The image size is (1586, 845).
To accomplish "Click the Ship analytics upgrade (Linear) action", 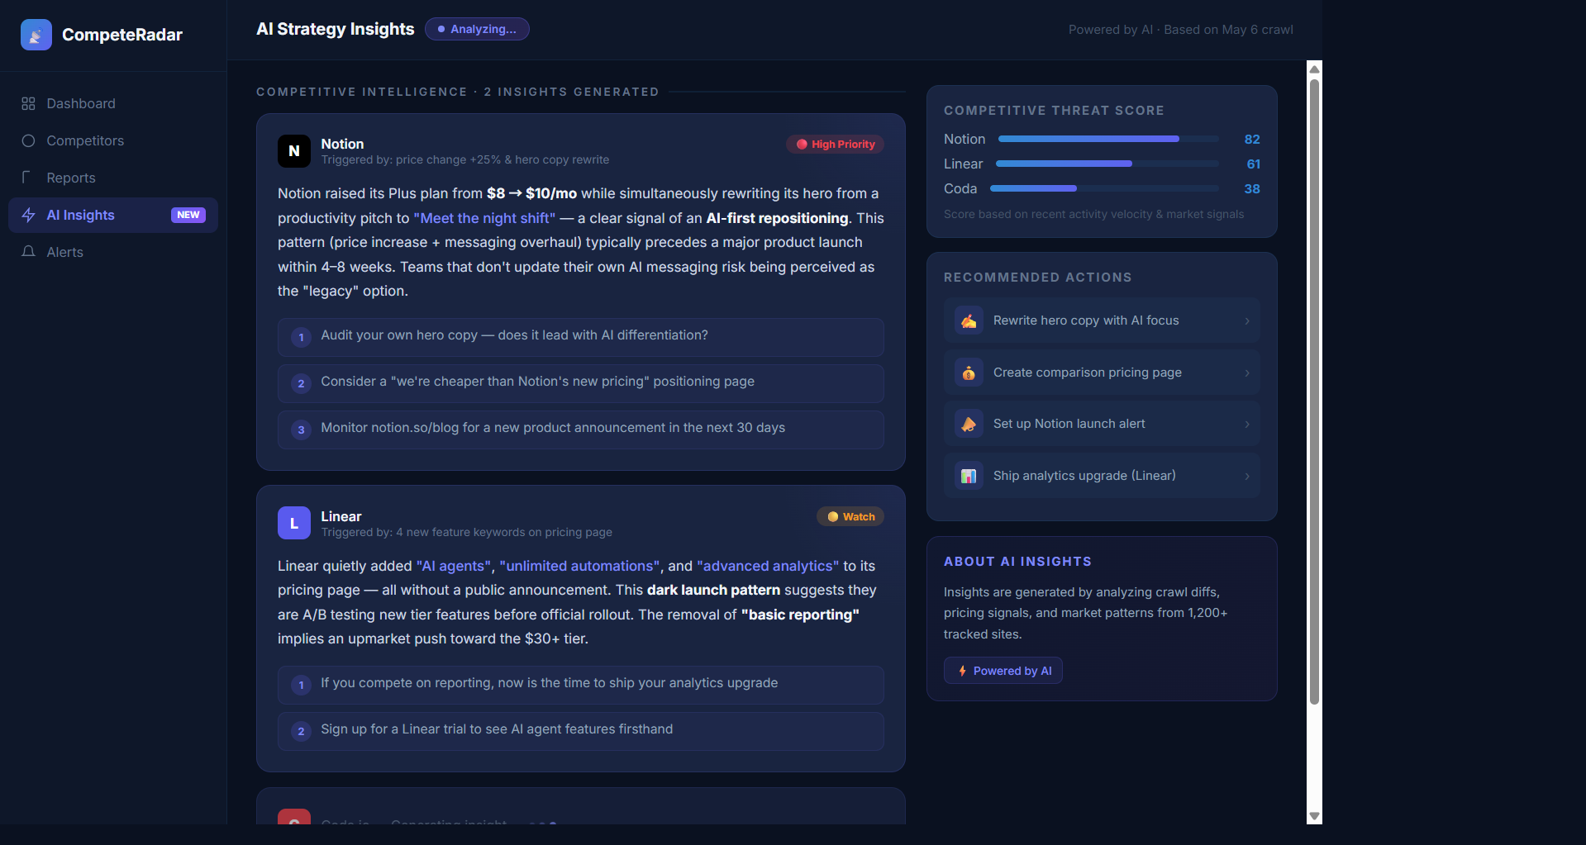I will click(x=1102, y=476).
